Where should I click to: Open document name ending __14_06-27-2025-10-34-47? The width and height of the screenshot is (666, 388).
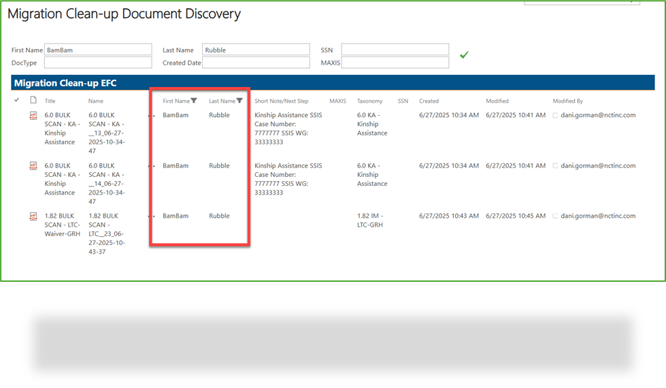pos(107,184)
